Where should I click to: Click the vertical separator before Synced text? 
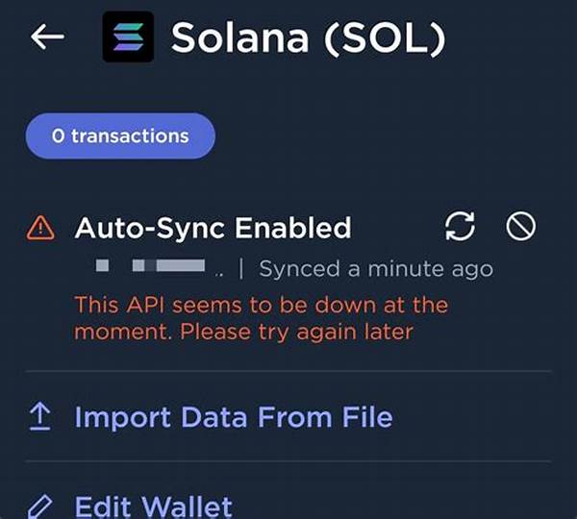pos(240,268)
